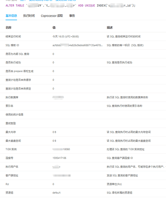This screenshot has width=166, height=198.
Task: Click the 最大内存 value 0 B
Action: click(54, 132)
